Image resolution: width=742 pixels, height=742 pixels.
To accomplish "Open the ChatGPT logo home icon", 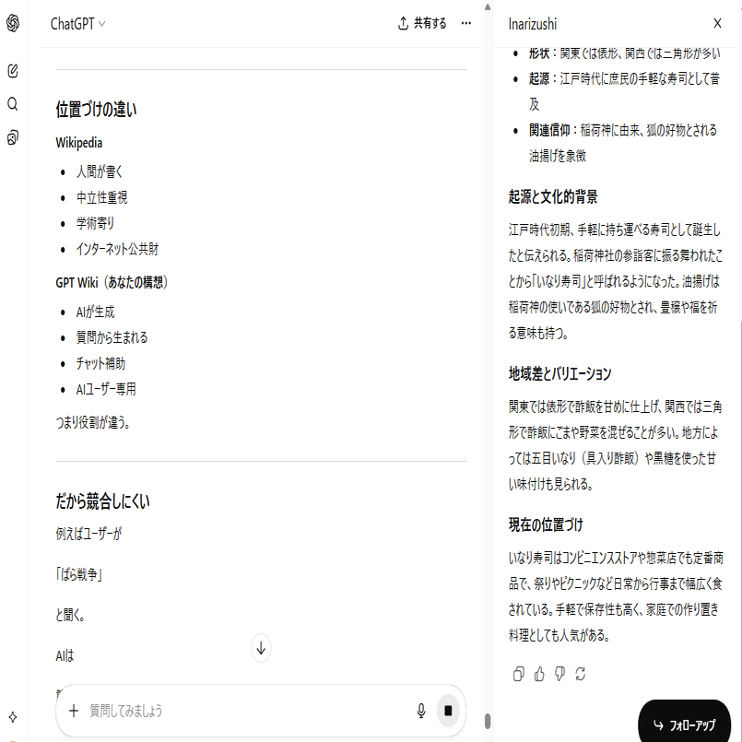I will [x=13, y=23].
